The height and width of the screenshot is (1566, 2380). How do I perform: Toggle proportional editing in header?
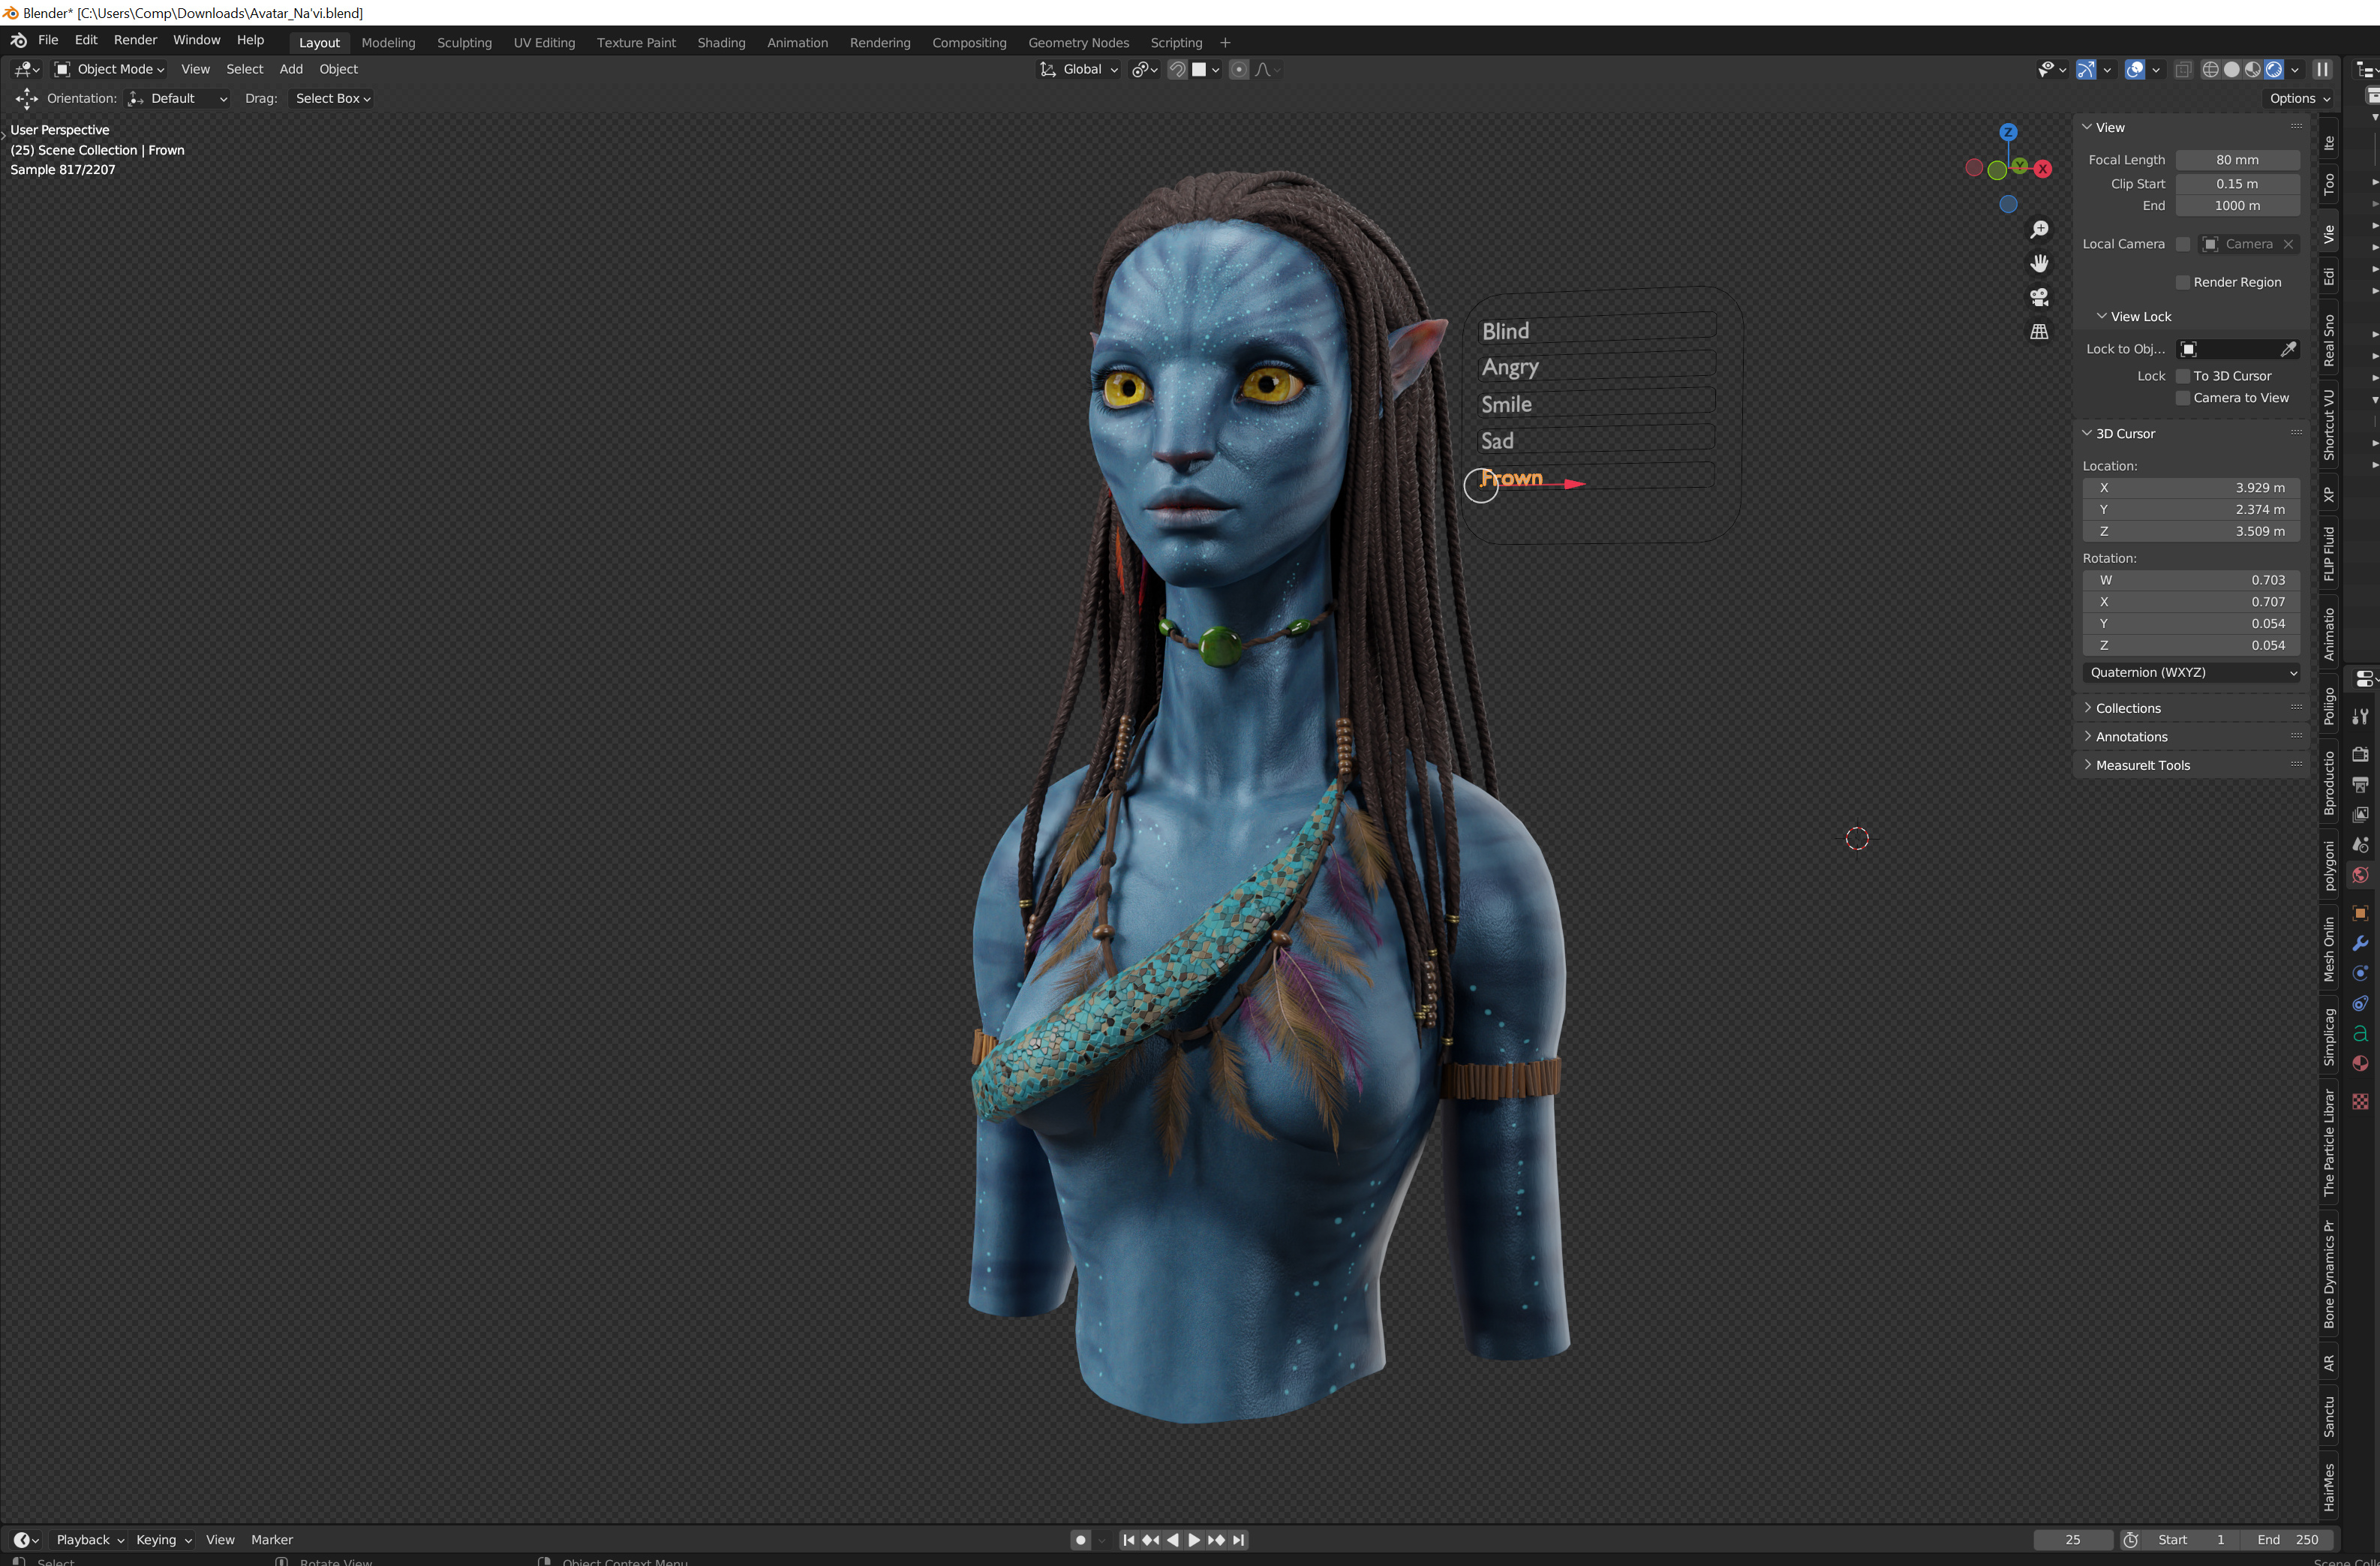click(1238, 69)
